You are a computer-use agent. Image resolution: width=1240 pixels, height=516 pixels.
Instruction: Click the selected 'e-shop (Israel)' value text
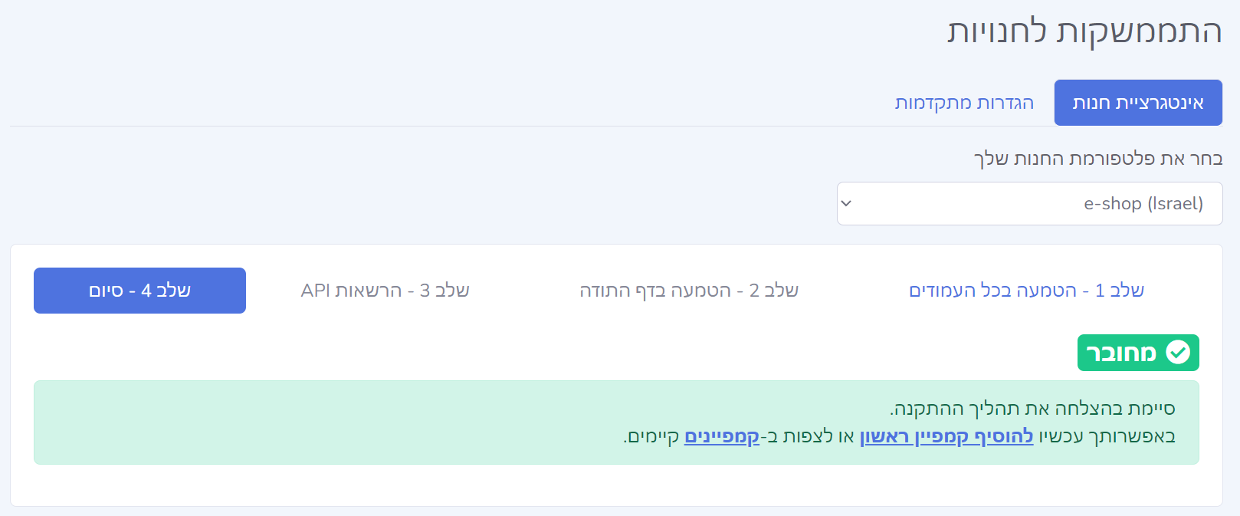pyautogui.click(x=1143, y=204)
